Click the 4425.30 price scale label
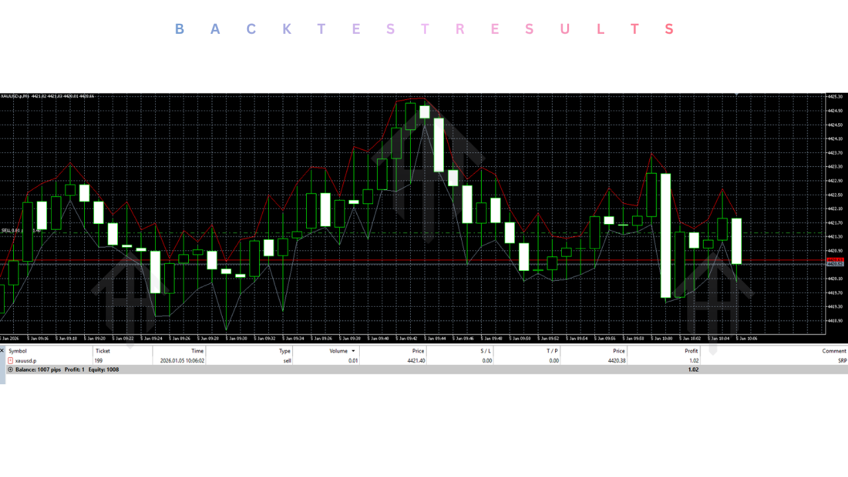 (x=835, y=97)
